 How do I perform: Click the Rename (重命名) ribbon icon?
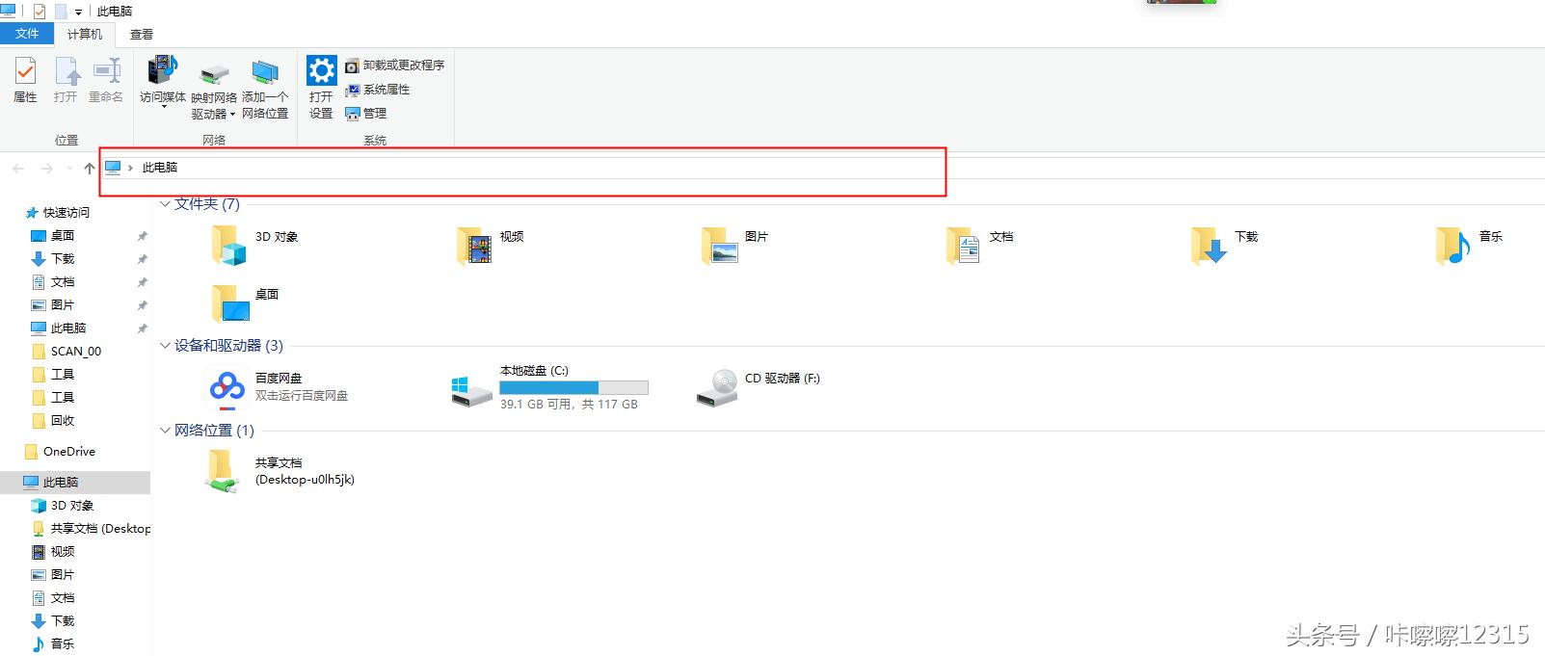[x=106, y=80]
